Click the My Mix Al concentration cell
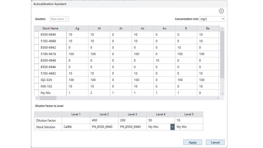263x148 pixels. [99, 93]
